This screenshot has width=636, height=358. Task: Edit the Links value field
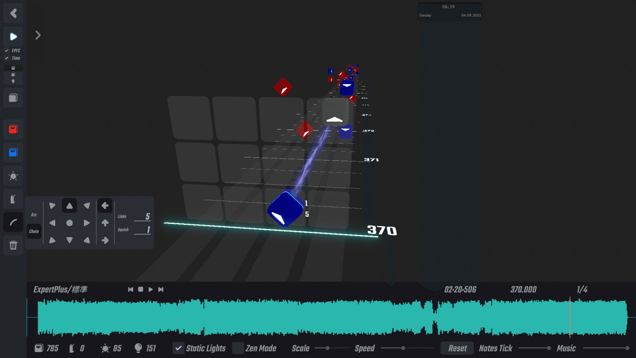click(x=143, y=216)
